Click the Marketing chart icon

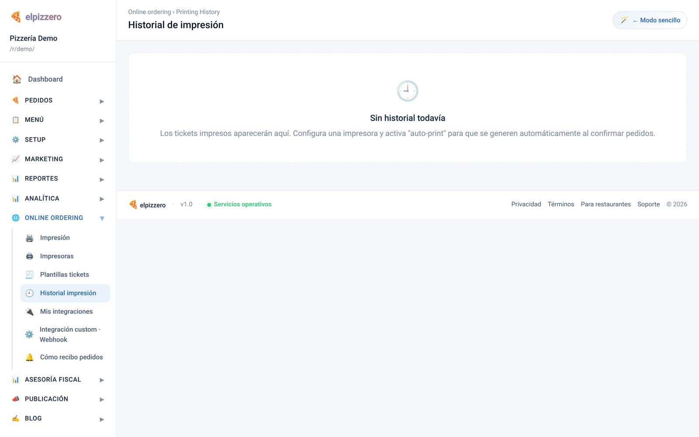pyautogui.click(x=16, y=159)
